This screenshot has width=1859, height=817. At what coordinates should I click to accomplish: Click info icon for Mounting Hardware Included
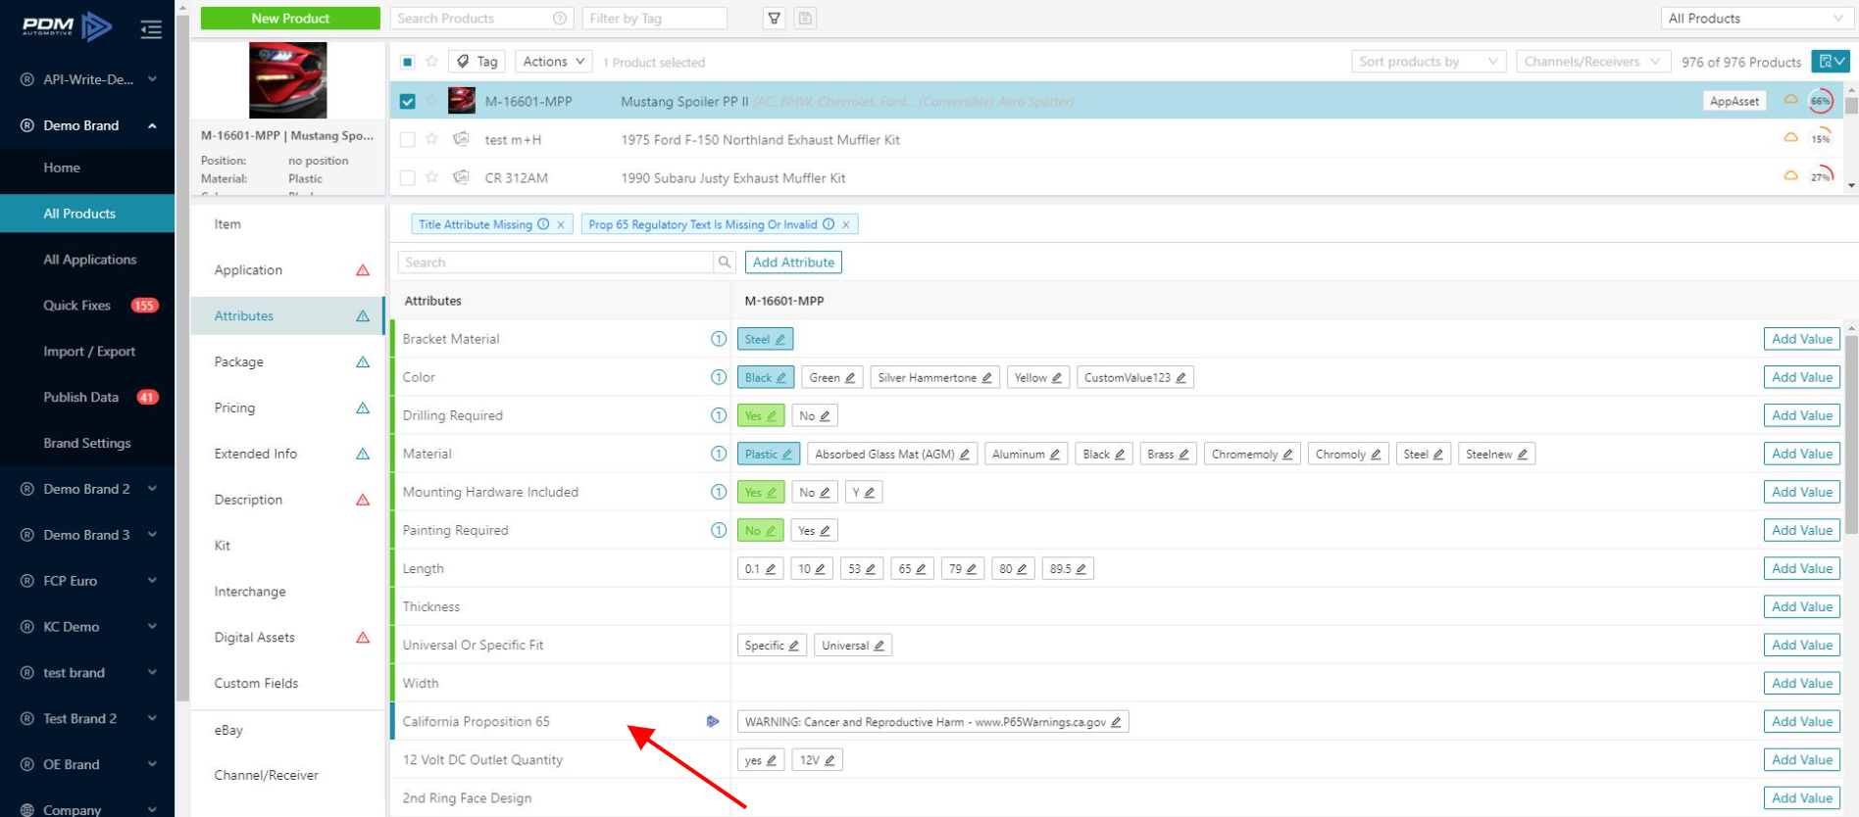click(719, 492)
